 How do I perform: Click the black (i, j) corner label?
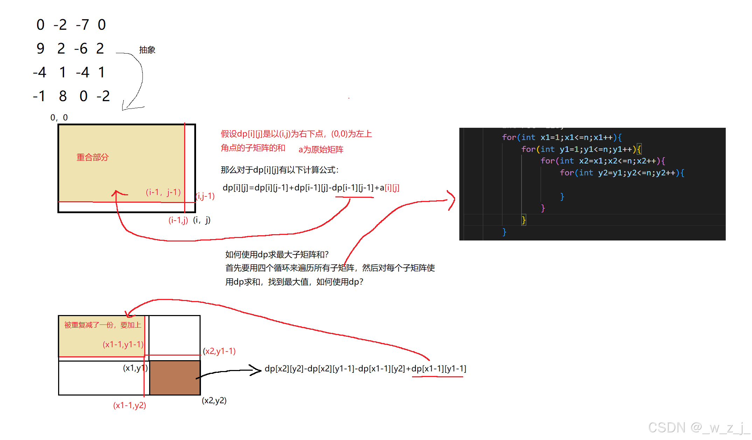[202, 220]
